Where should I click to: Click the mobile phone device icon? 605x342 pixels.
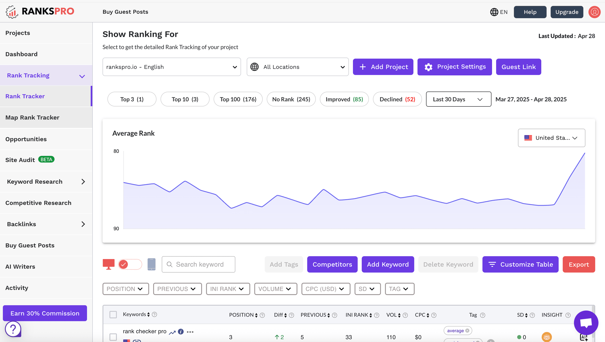[x=152, y=264]
